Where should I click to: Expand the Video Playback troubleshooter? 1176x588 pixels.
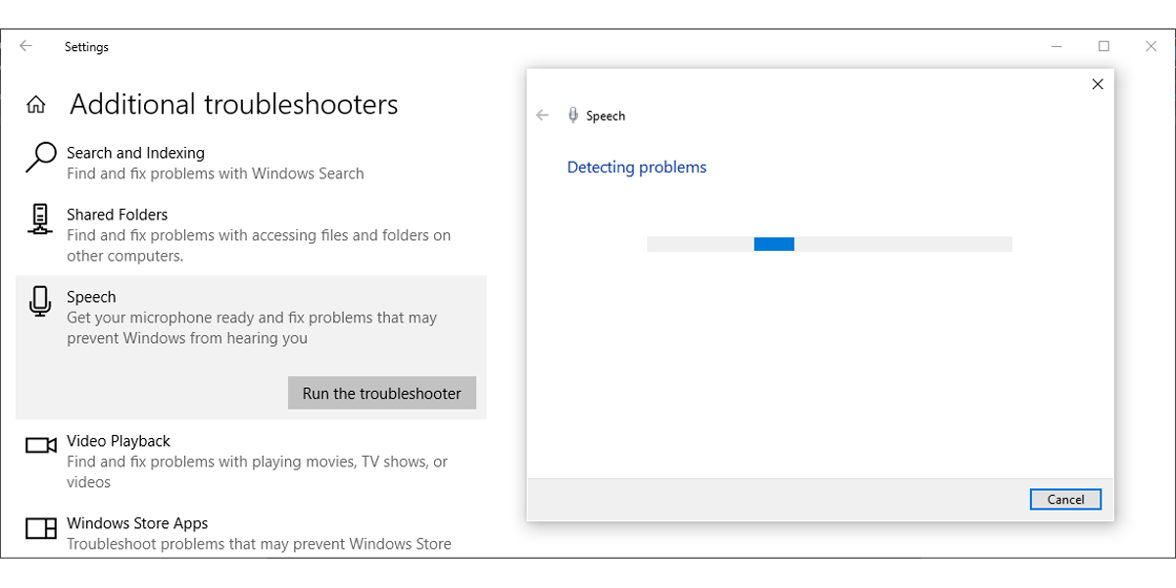[257, 462]
